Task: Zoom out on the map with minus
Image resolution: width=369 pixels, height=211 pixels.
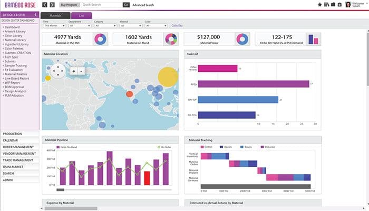Action: point(82,71)
